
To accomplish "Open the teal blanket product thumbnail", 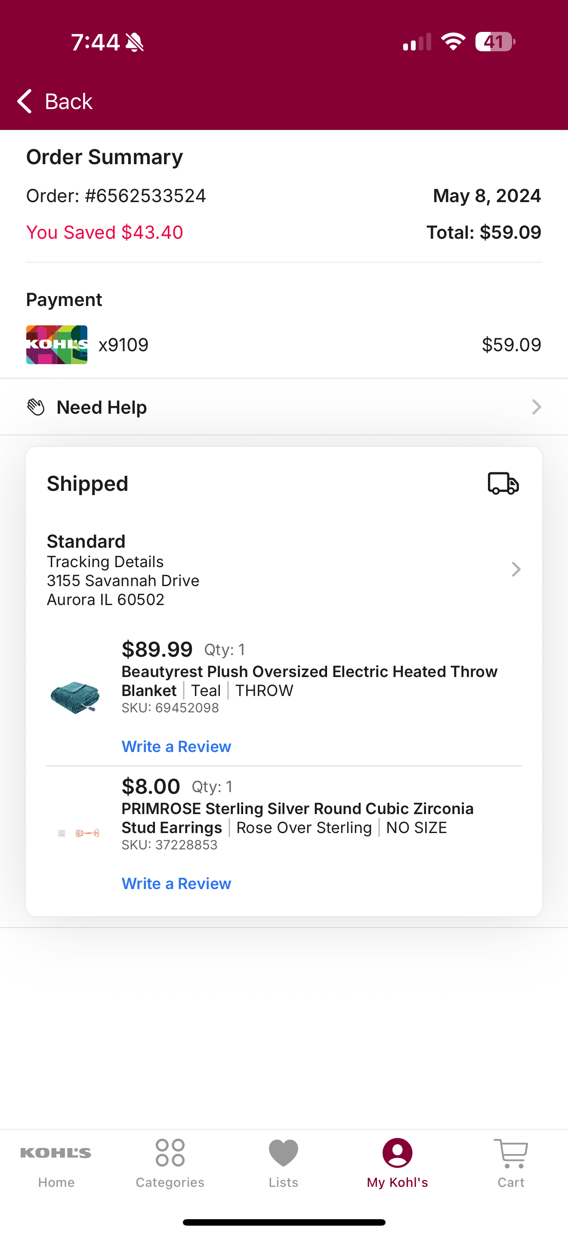I will (75, 697).
